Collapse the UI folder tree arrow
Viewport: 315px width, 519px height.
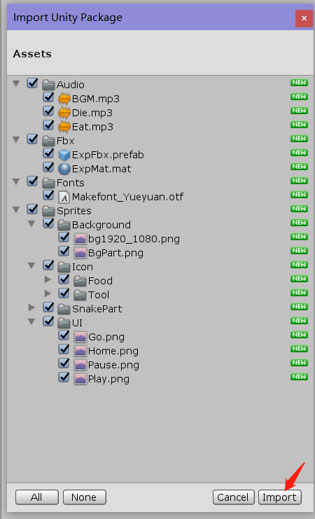pyautogui.click(x=31, y=321)
